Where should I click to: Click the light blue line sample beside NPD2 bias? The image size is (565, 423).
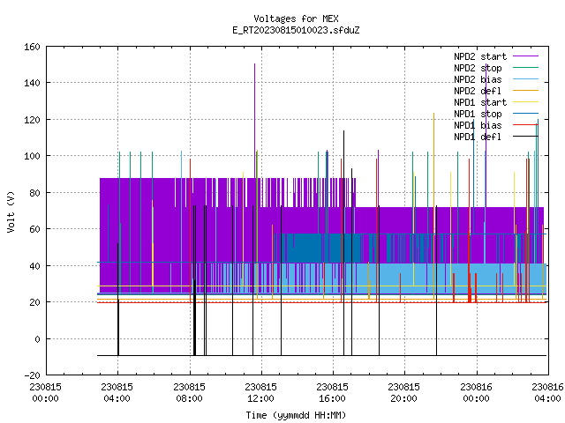(526, 79)
